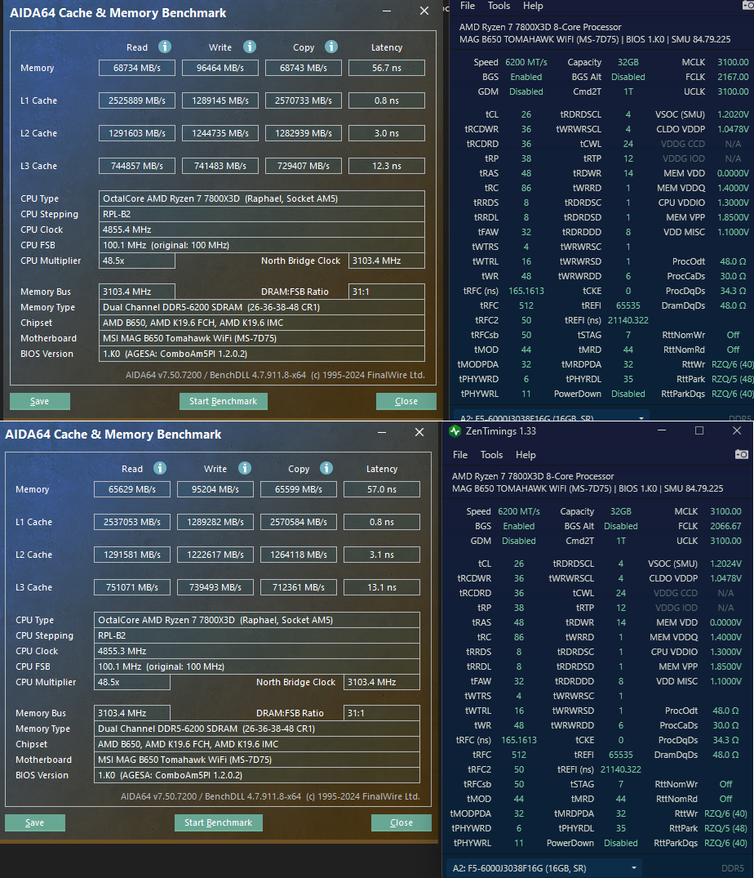Click the 68743 MB/s memory copy field
This screenshot has width=754, height=878.
[x=304, y=68]
